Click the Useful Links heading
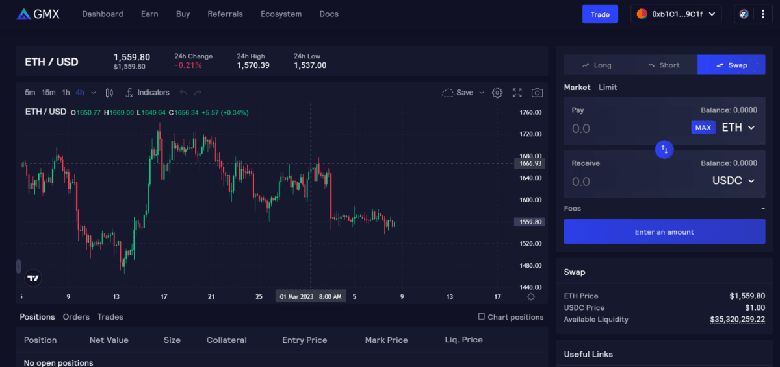 point(588,354)
